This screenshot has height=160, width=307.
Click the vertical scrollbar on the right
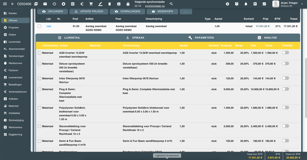click(x=306, y=88)
